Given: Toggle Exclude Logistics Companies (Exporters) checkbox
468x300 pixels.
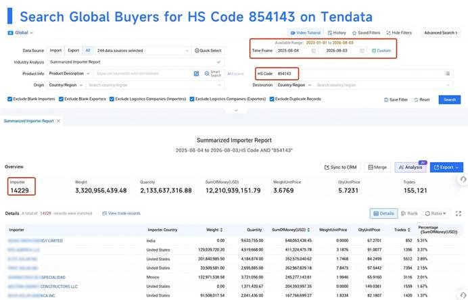Looking at the screenshot, I should click(x=192, y=99).
